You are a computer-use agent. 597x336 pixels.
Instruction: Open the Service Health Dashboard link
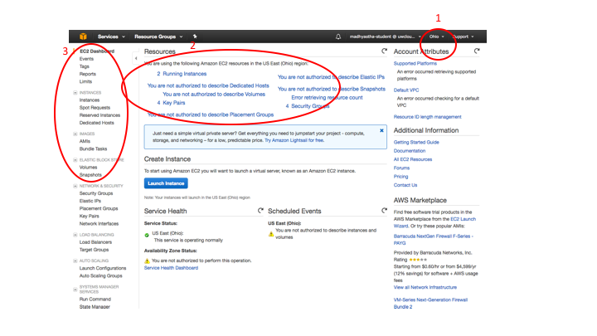point(171,268)
